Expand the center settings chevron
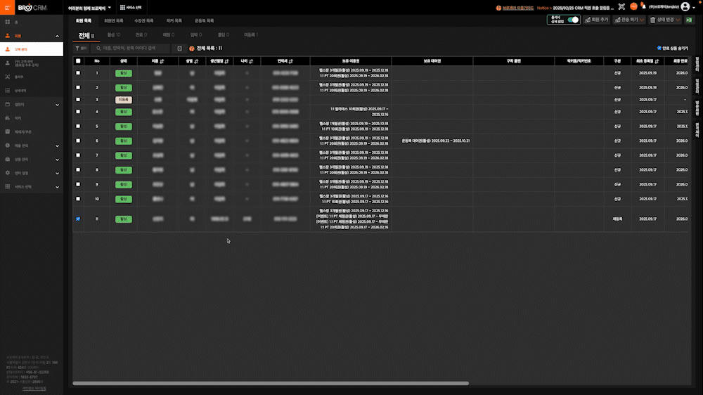This screenshot has width=703, height=395. (57, 173)
